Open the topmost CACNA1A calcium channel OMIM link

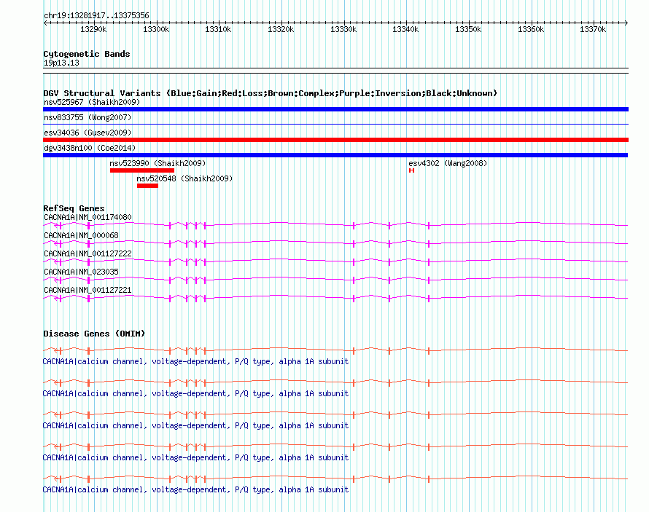coord(195,361)
